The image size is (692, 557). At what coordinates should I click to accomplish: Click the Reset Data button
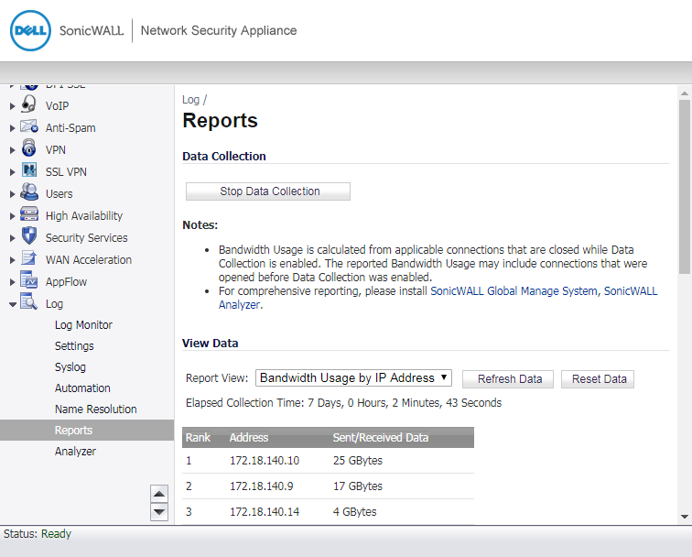pos(598,379)
